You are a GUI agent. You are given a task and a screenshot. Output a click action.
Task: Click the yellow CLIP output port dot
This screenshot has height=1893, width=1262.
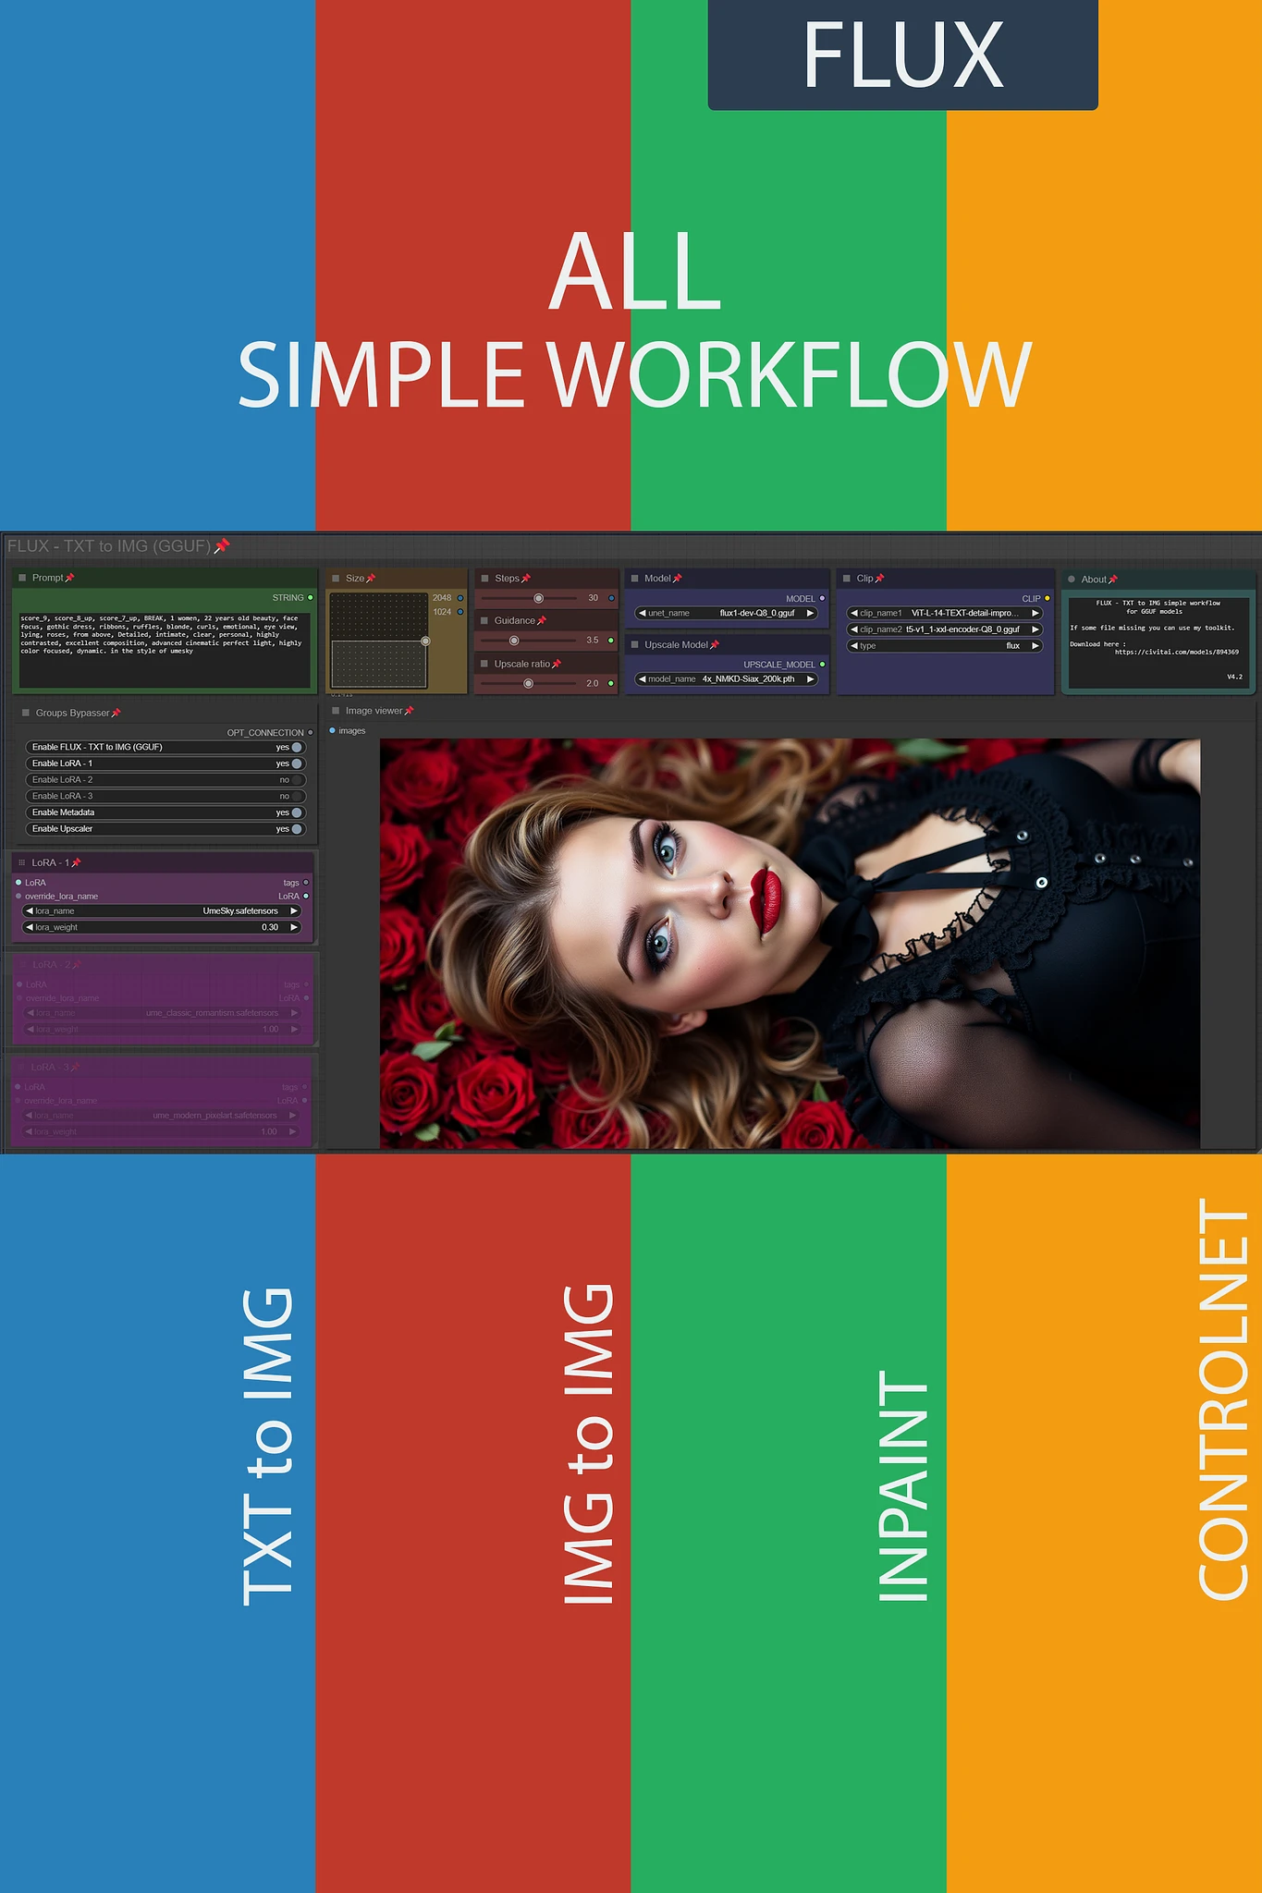click(x=1047, y=599)
